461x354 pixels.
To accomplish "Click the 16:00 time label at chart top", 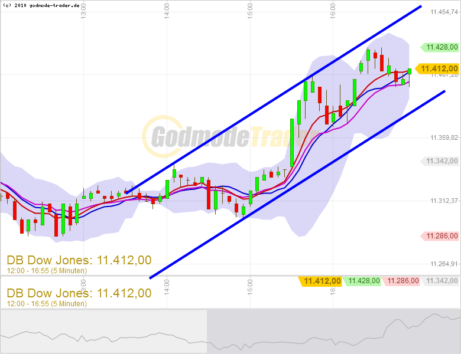I will click(x=333, y=11).
